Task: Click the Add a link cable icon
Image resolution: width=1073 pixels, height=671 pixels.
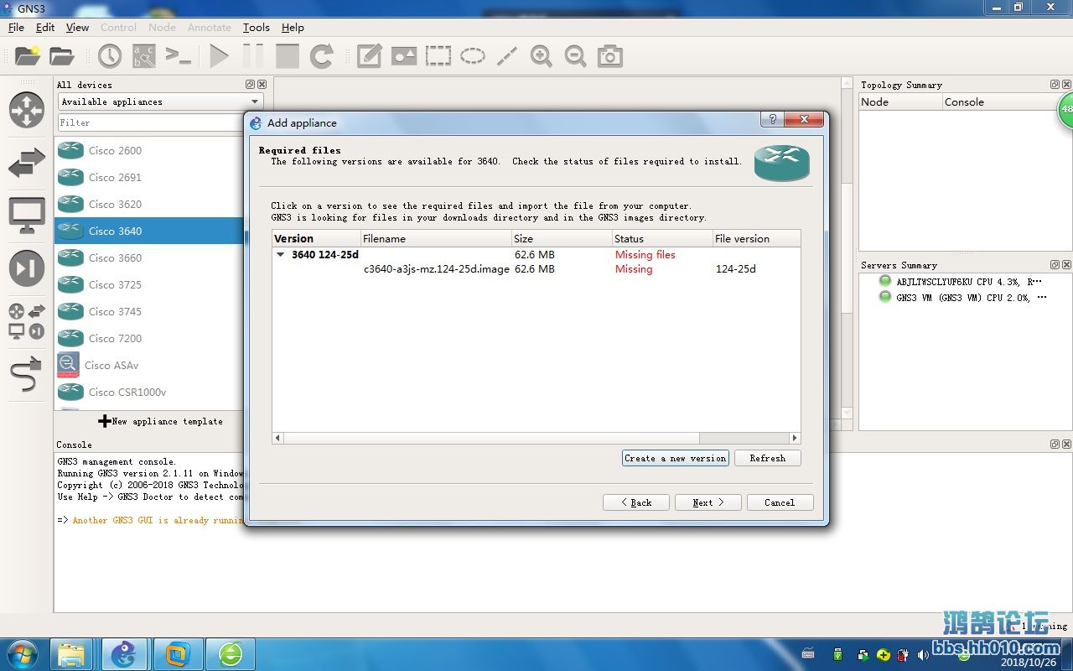Action: click(27, 374)
